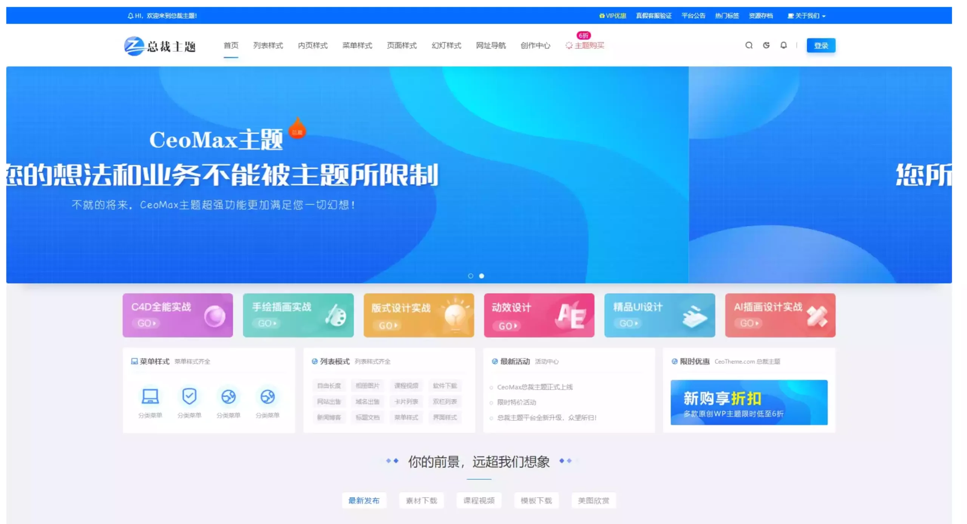
Task: Open 网址导航 menu item
Action: click(x=491, y=45)
